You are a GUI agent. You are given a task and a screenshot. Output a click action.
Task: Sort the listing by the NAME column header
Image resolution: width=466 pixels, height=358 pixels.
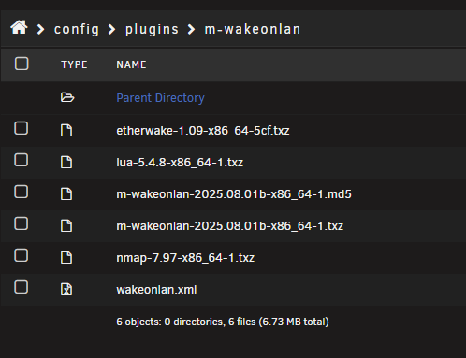point(131,64)
